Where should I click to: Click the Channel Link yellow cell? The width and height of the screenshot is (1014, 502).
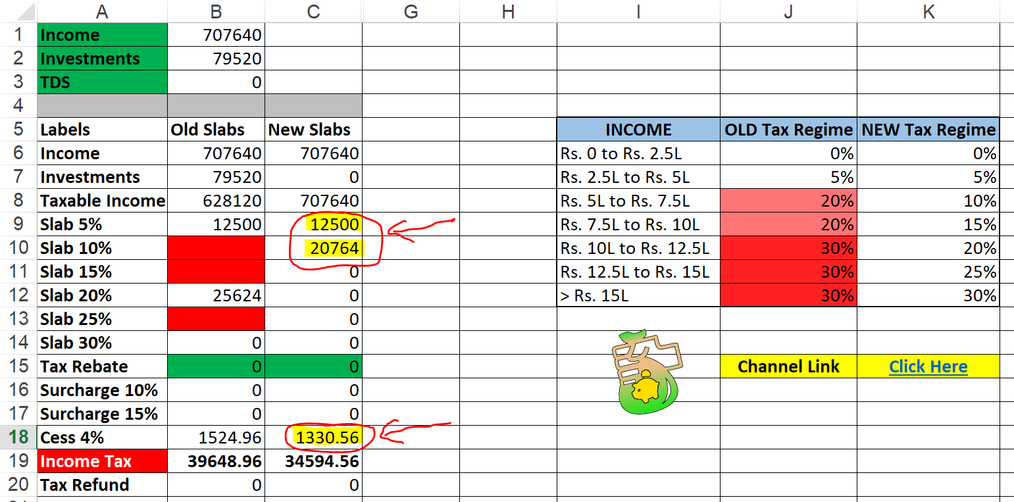(x=788, y=366)
